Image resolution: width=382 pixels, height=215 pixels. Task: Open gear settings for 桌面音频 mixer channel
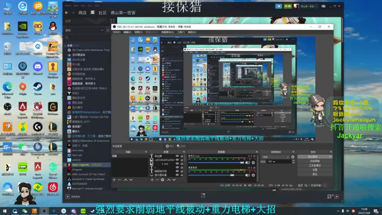(x=254, y=175)
